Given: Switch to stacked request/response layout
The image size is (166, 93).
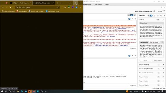Looking at the screenshot, I should click(132, 15).
